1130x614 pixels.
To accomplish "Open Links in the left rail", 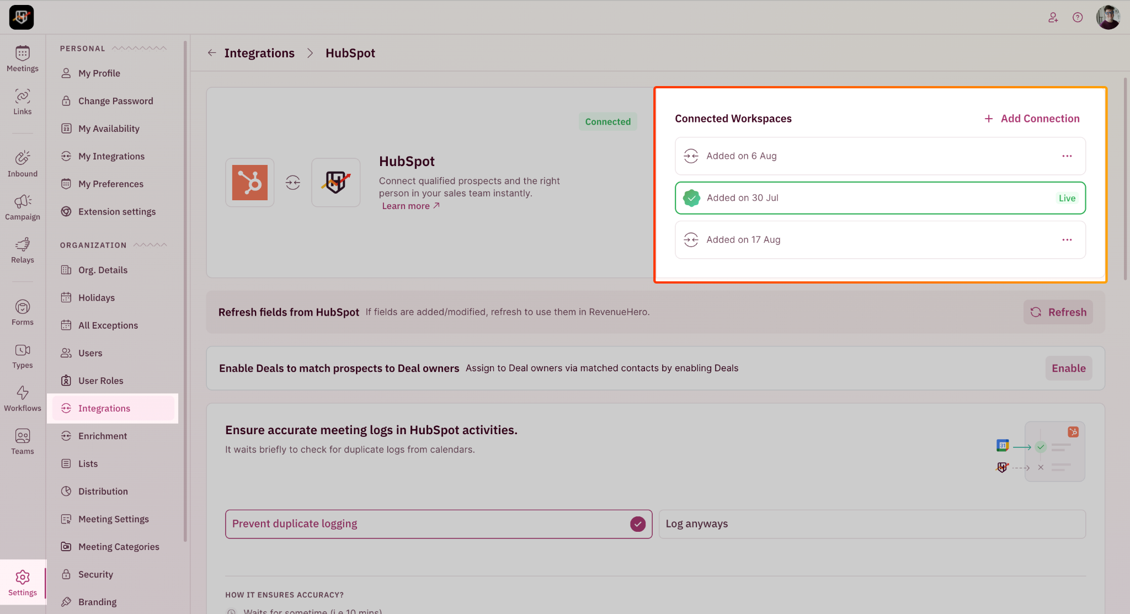I will tap(23, 102).
